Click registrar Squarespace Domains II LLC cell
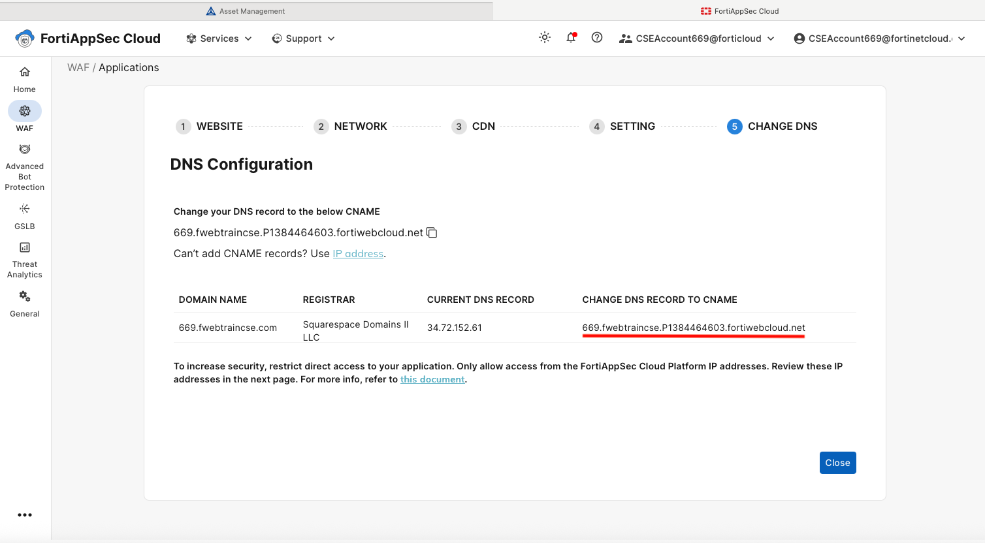Image resolution: width=985 pixels, height=543 pixels. coord(356,331)
